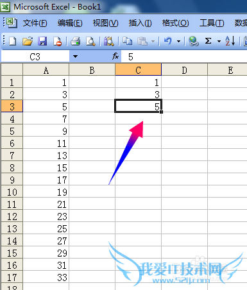
Task: Click the New workbook icon
Action: [x=12, y=41]
